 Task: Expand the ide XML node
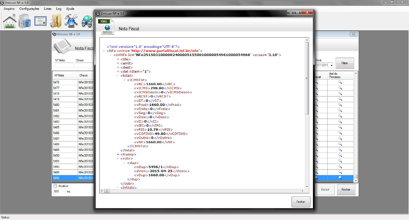118,59
